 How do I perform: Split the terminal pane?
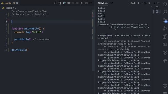point(145,3)
